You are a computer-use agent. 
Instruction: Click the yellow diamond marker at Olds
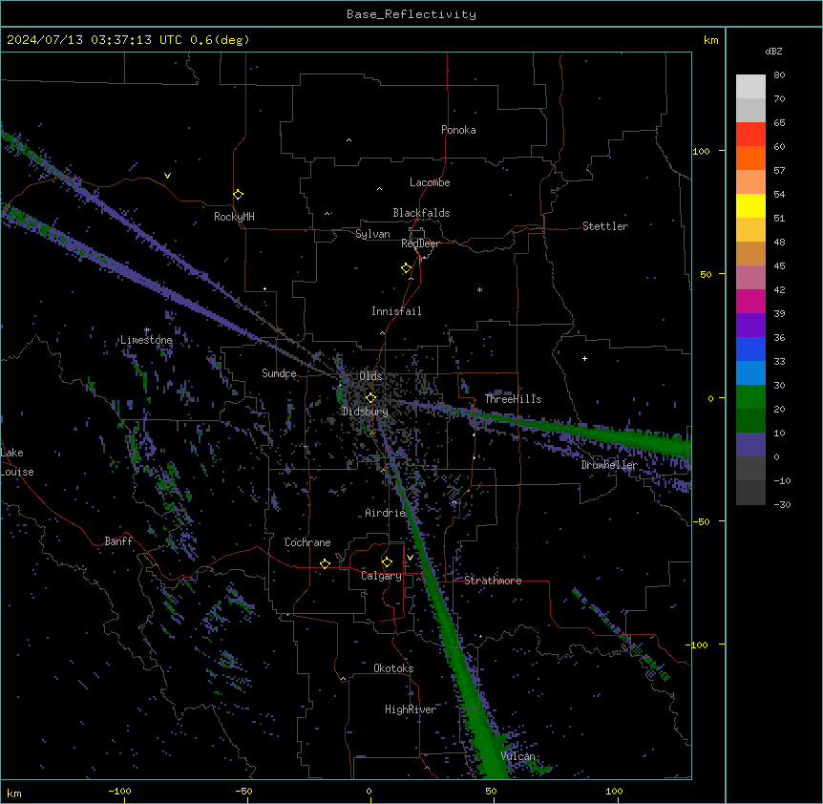[371, 398]
